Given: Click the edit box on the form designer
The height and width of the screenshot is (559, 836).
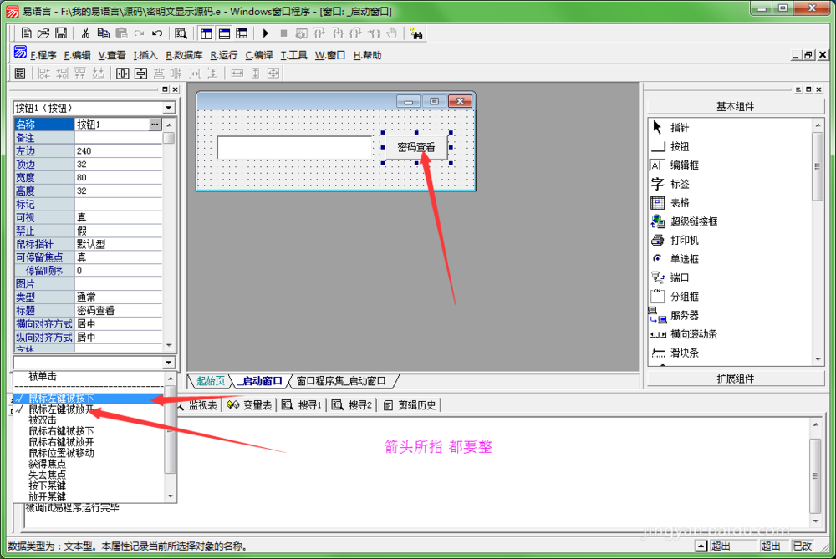Looking at the screenshot, I should [x=293, y=148].
